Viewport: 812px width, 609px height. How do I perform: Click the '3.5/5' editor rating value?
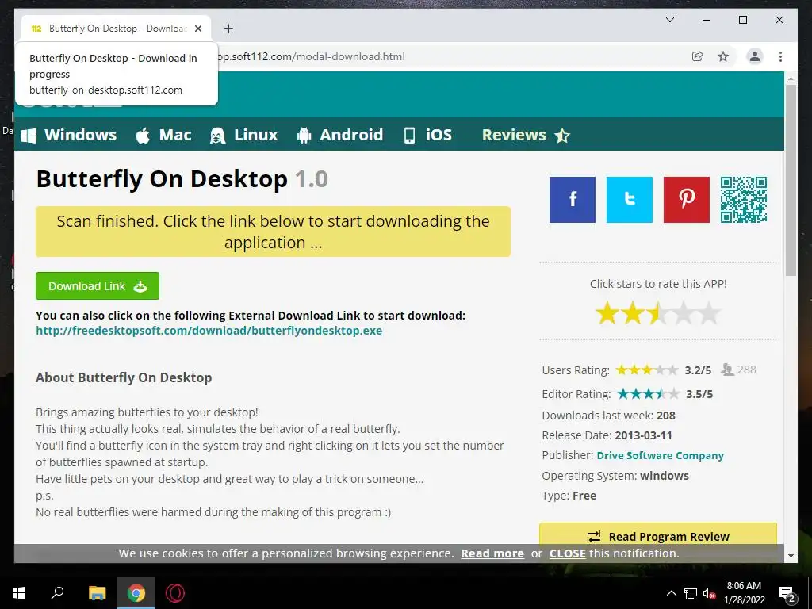(x=699, y=394)
